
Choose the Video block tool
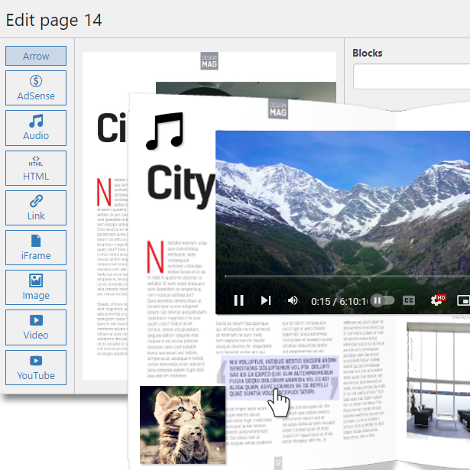click(x=36, y=326)
